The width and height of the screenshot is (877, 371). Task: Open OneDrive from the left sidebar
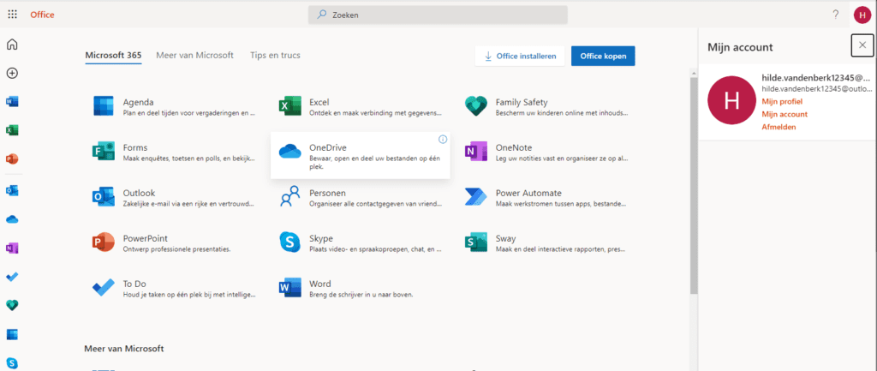click(x=12, y=219)
